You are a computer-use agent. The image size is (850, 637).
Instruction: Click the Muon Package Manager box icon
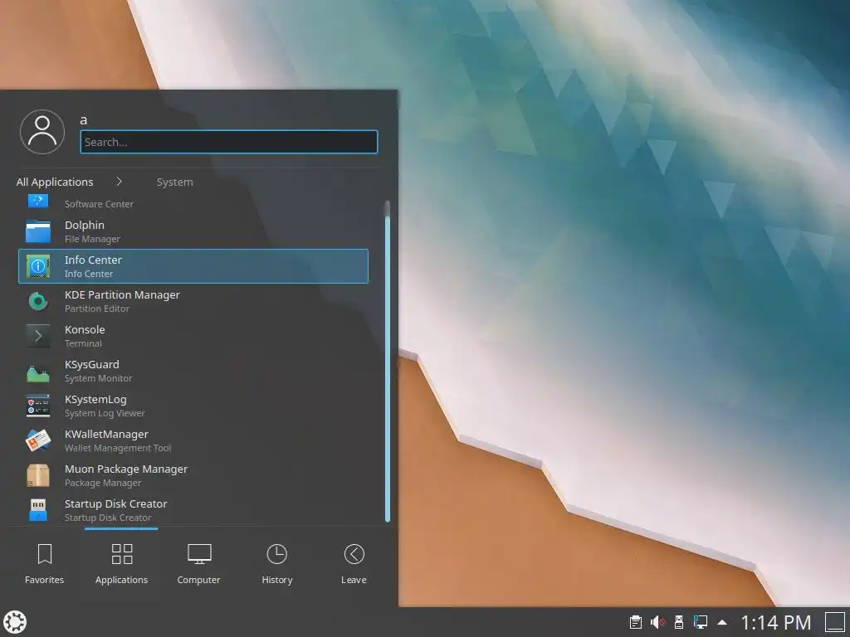coord(38,475)
